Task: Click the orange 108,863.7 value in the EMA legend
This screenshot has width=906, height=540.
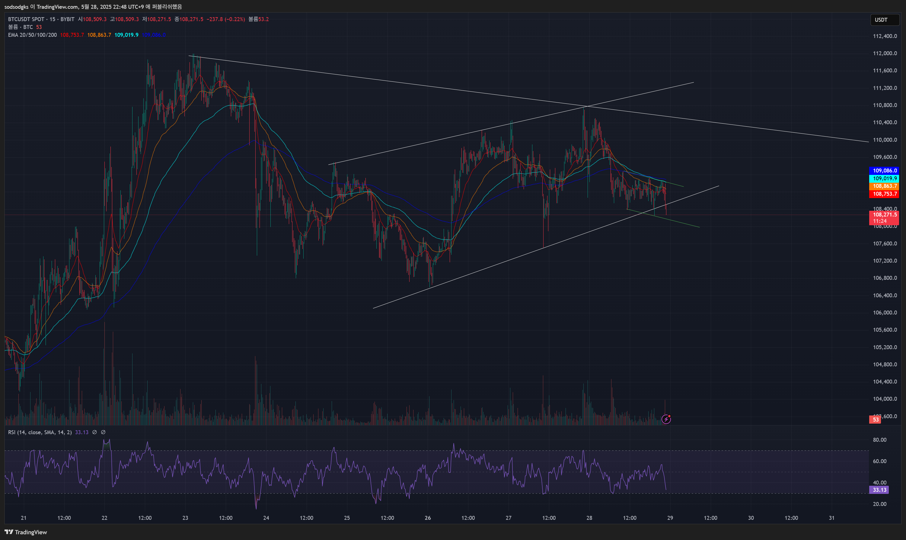Action: (x=99, y=35)
